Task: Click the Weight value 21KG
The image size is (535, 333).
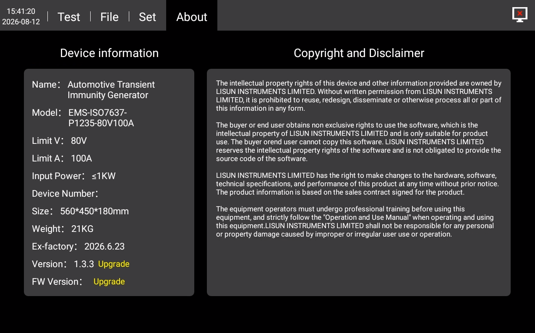Action: pos(82,229)
